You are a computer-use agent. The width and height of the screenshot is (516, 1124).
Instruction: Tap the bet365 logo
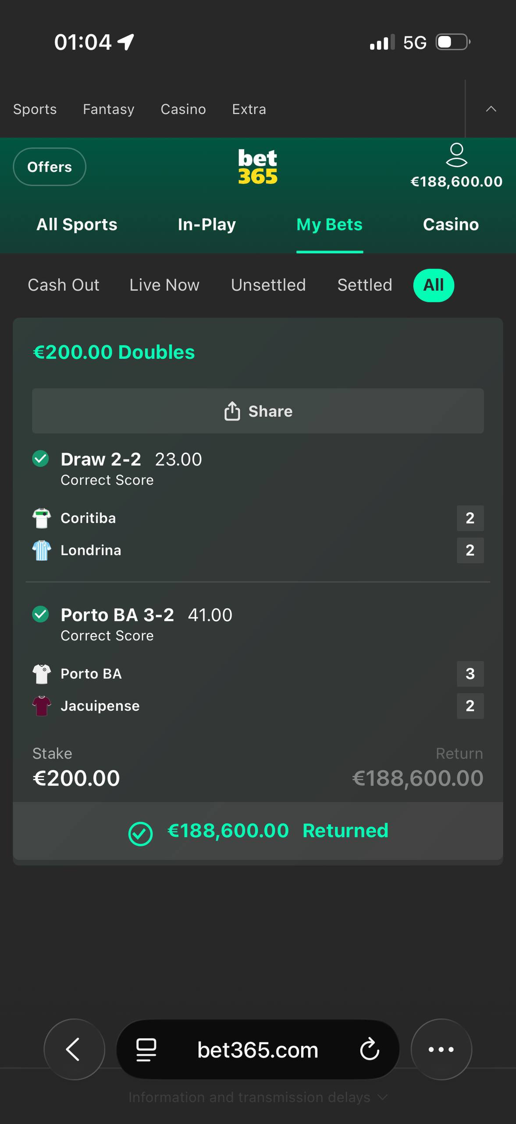tap(258, 167)
